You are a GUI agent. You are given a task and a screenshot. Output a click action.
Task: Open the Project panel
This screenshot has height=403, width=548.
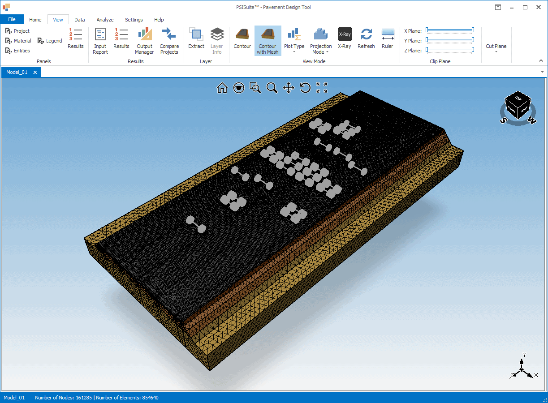(17, 31)
